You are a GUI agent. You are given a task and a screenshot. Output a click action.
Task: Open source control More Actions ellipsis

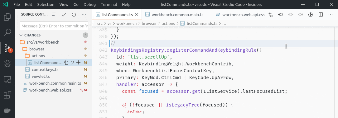pos(84,14)
